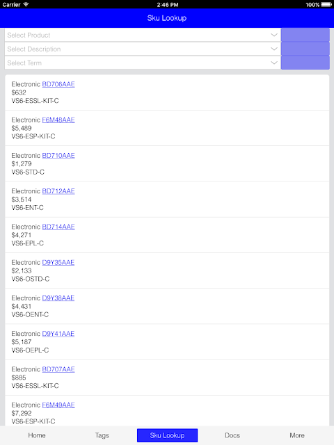
Task: Click the purple button beside Select Product
Action: click(x=305, y=35)
